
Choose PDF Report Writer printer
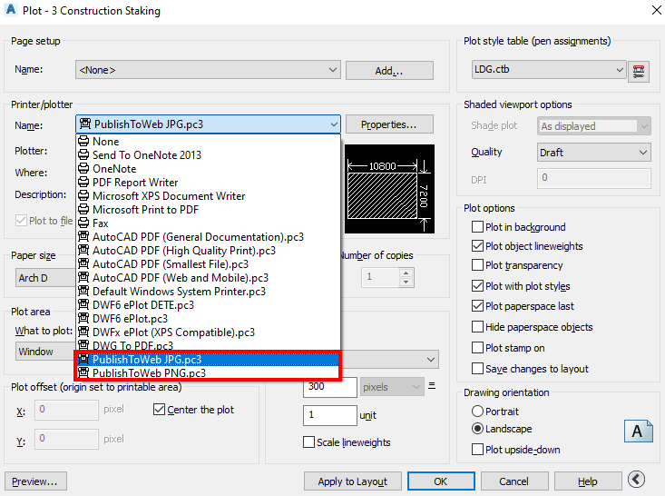209,183
